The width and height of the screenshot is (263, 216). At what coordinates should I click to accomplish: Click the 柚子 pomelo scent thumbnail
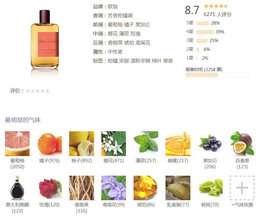pos(81,144)
